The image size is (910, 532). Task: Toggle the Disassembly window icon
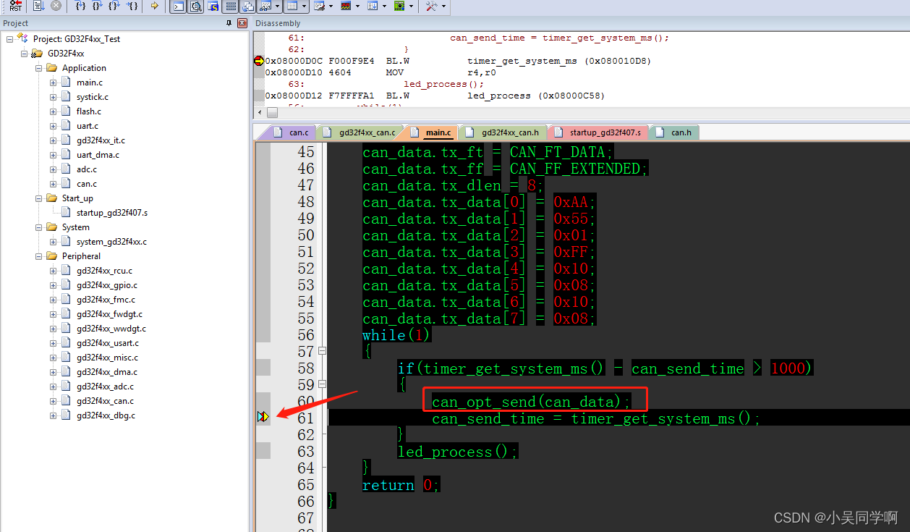coord(195,7)
